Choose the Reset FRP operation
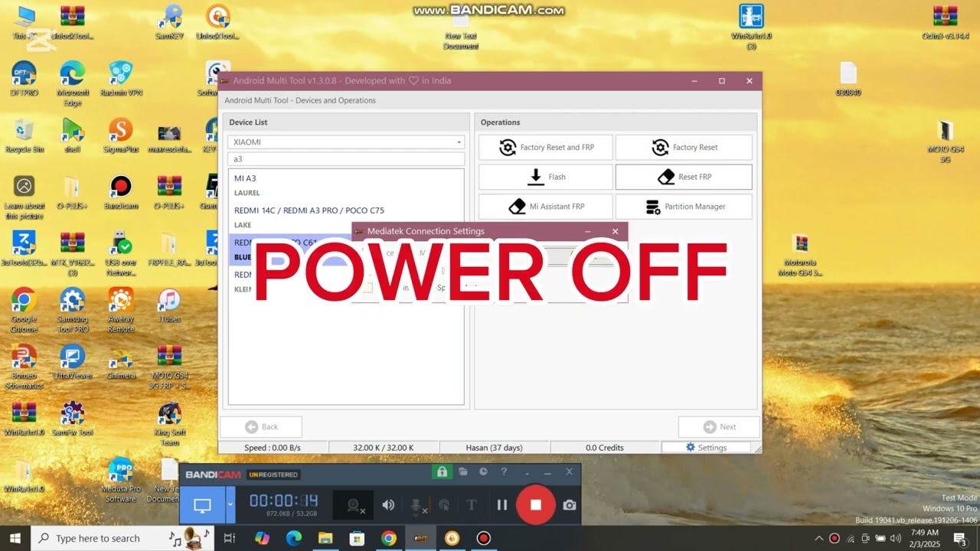Screen dimensions: 980x551 point(684,177)
